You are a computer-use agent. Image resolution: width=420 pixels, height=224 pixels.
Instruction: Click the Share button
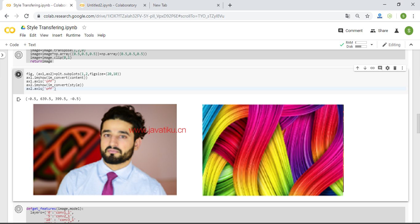tap(379, 30)
